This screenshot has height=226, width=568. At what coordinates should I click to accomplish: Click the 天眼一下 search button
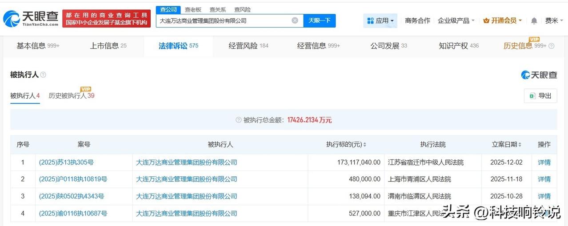point(320,20)
